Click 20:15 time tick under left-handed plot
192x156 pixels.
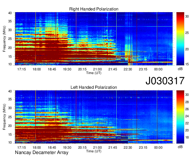82,148
